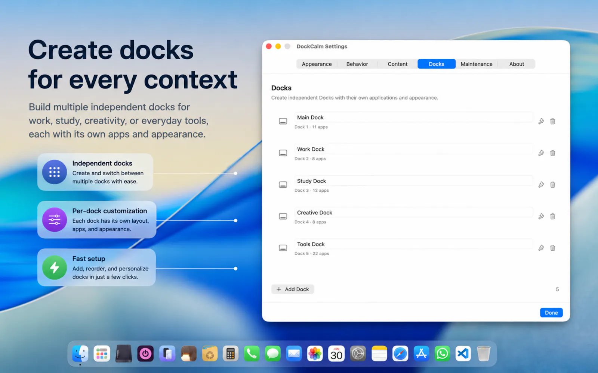Pin the Creative Dock
Image resolution: width=598 pixels, height=373 pixels.
coord(541,216)
